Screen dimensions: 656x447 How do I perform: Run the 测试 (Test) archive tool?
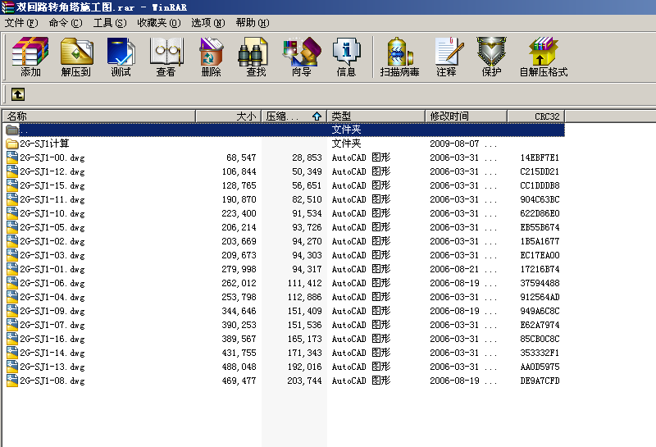tap(121, 57)
